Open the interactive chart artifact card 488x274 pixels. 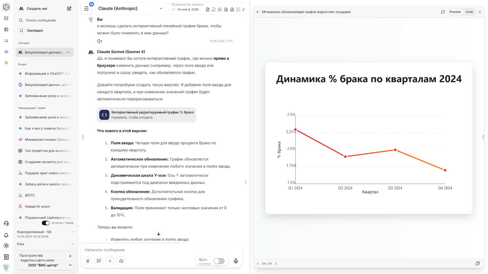click(x=146, y=115)
